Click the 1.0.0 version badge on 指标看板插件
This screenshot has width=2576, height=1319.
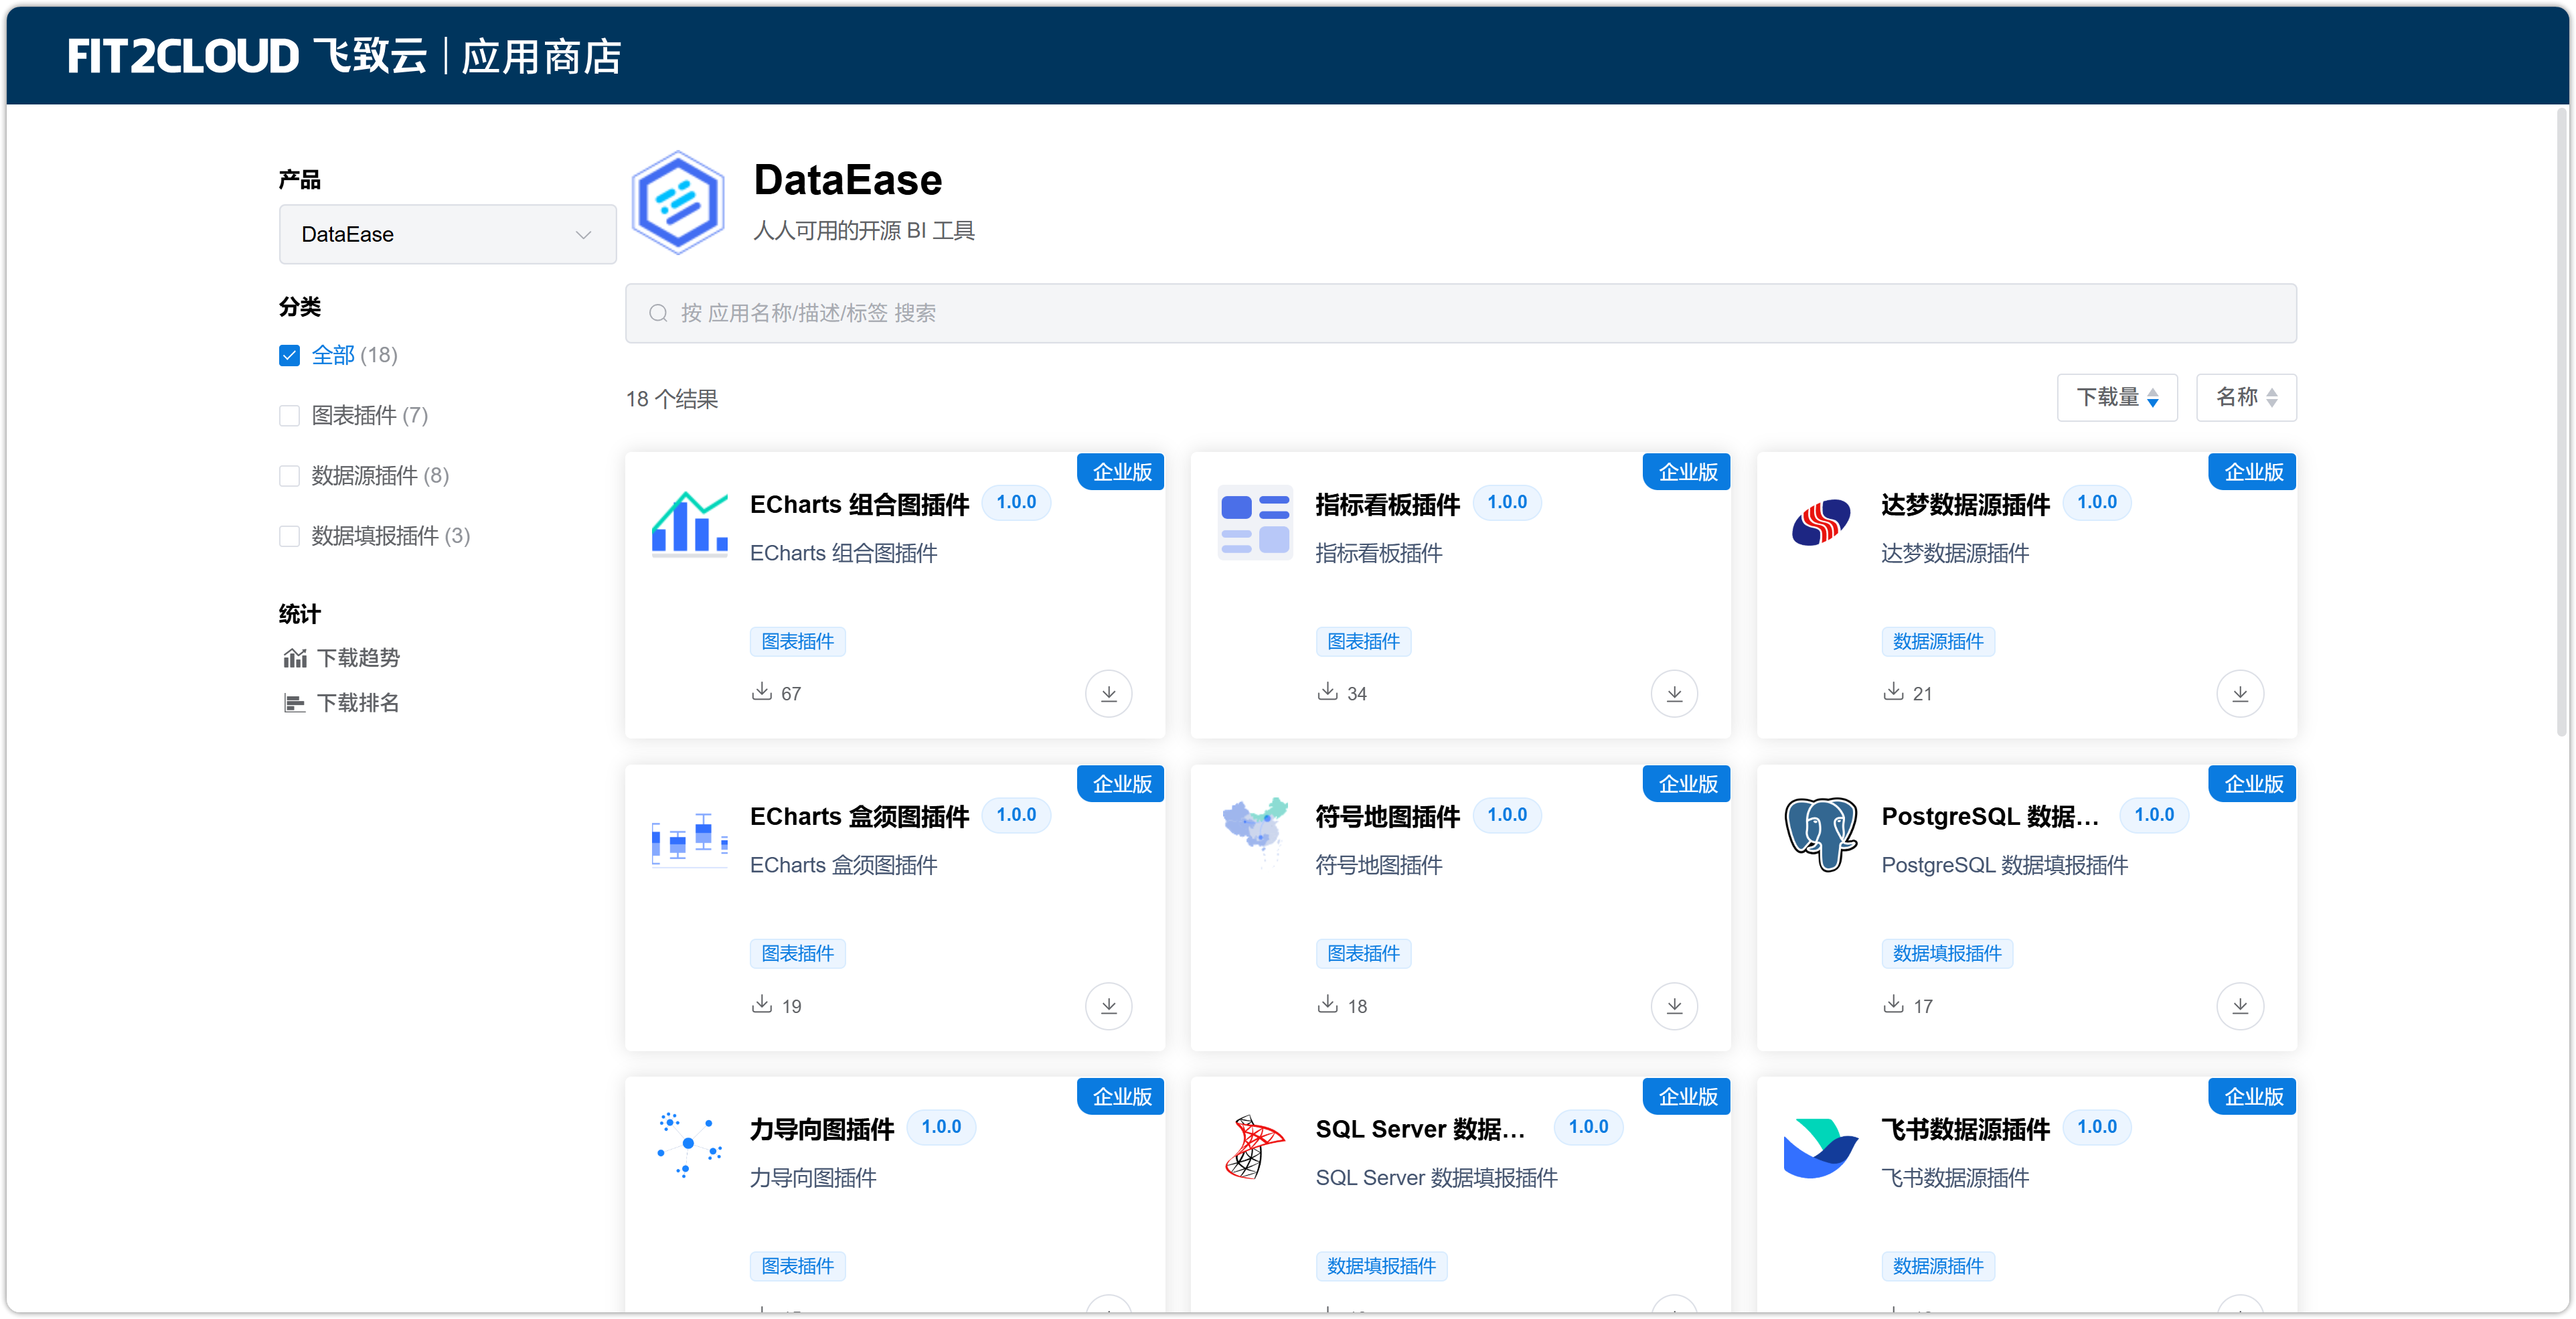[1507, 502]
